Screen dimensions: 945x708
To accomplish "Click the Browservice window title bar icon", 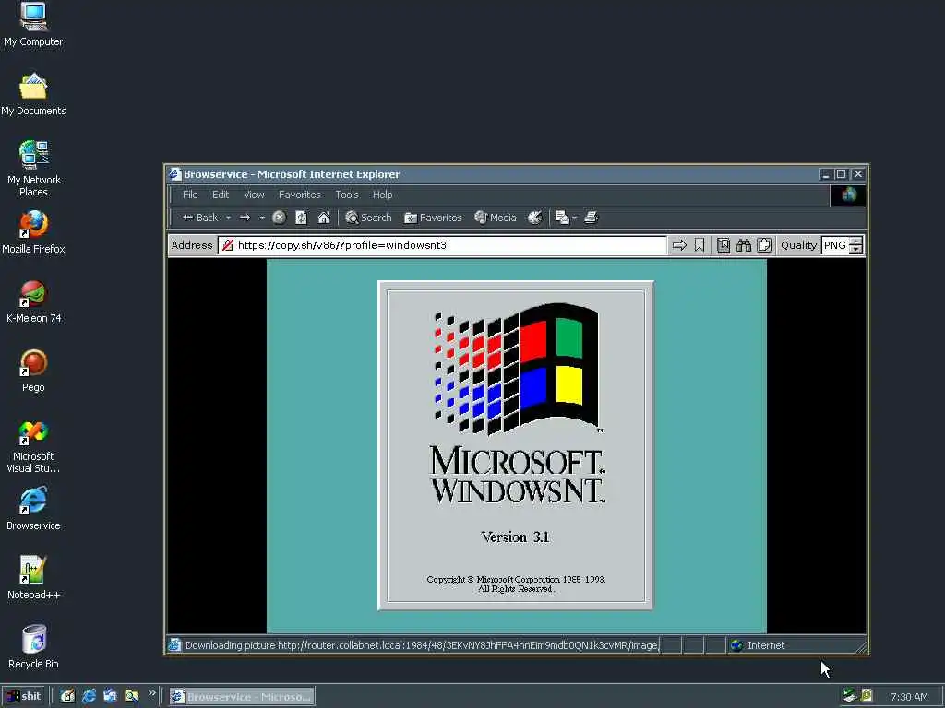I will point(175,174).
